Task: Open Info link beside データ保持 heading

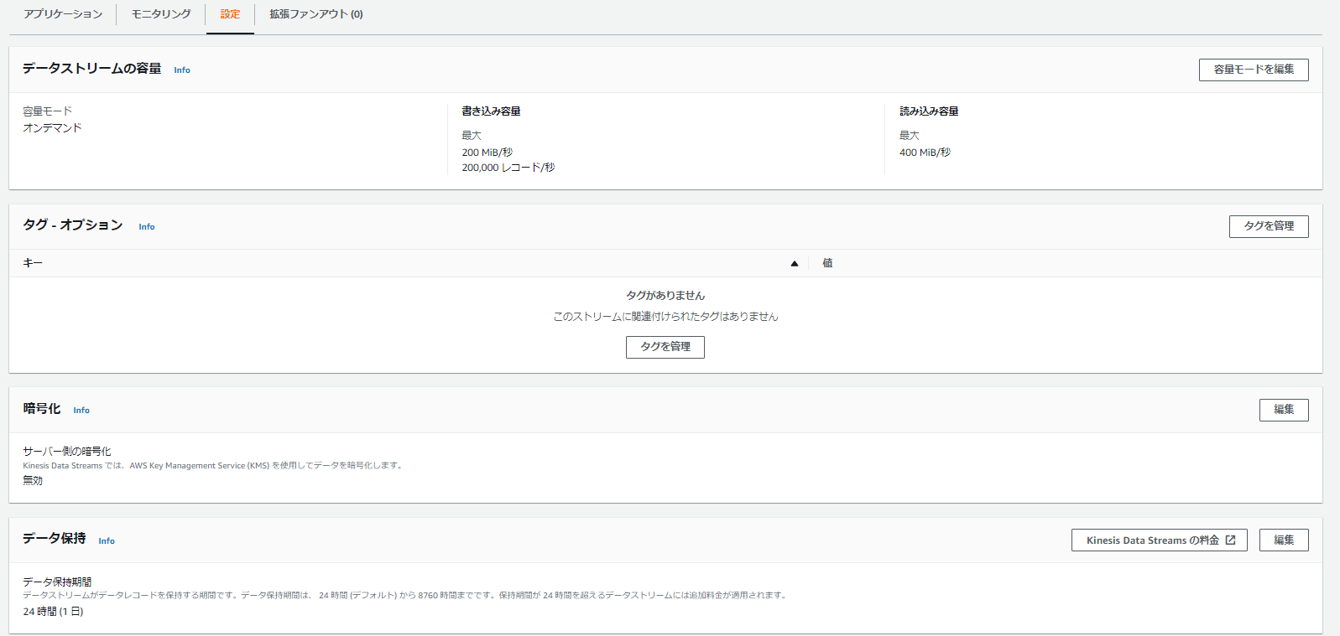Action: 107,541
